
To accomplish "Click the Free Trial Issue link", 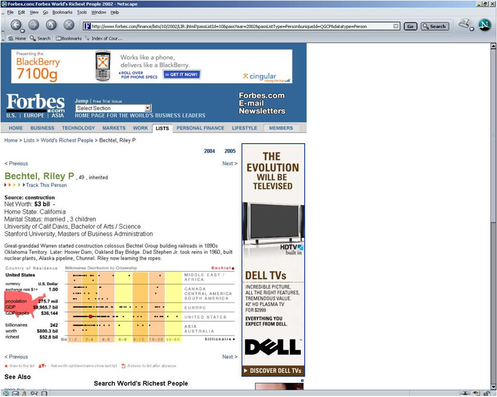I will (107, 102).
